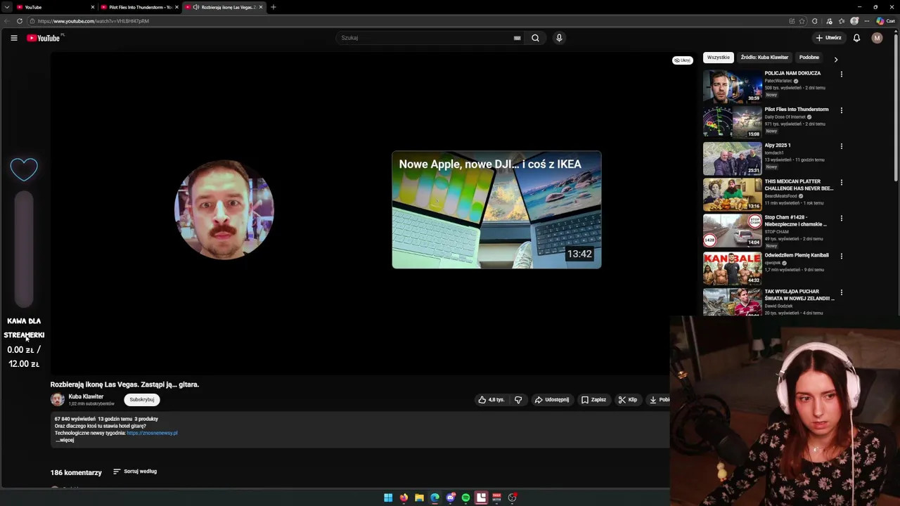
Task: Save the video with Zapisz
Action: [593, 400]
